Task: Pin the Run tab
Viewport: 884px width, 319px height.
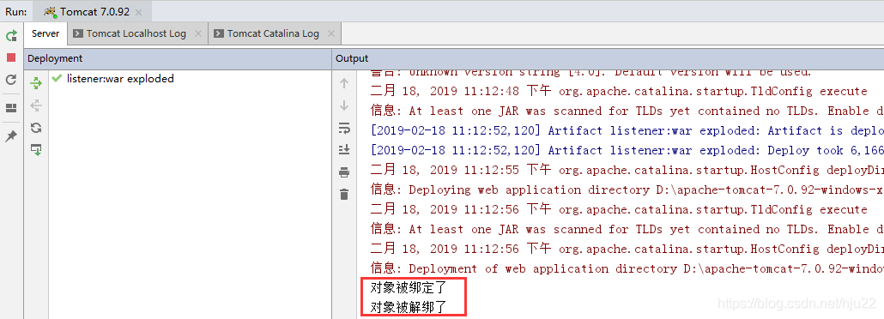Action: click(x=11, y=135)
